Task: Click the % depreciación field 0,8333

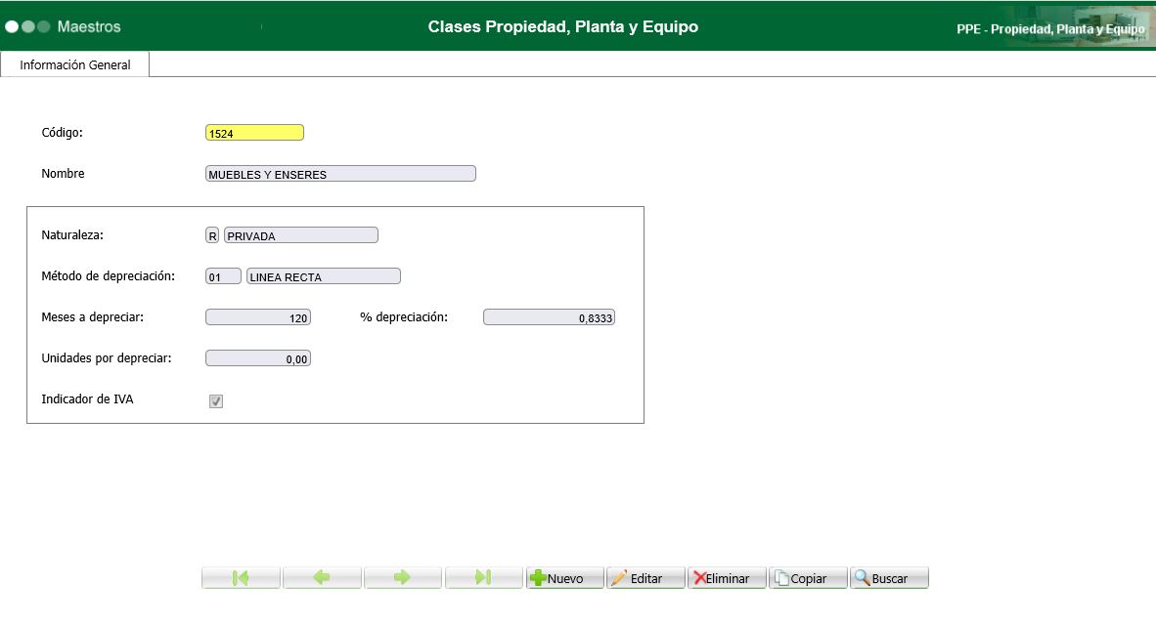Action: pos(550,317)
